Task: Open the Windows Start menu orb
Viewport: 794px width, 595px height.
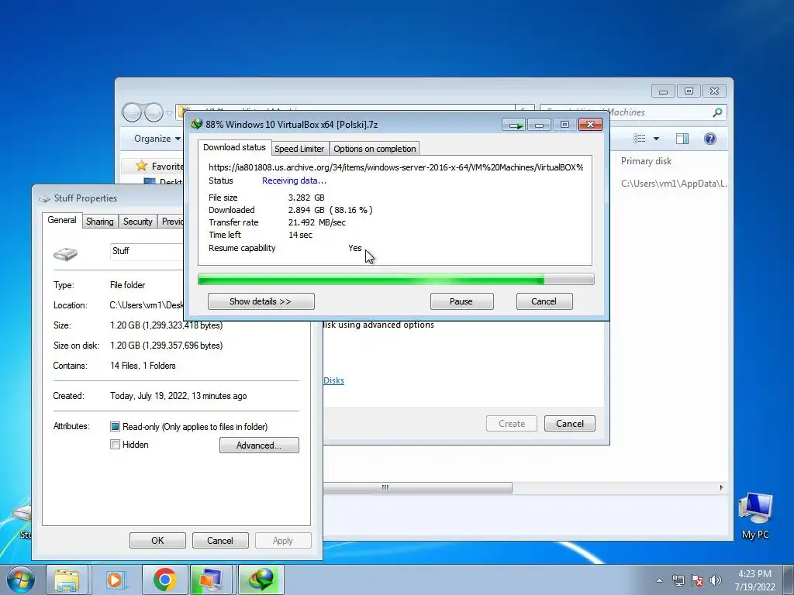Action: pos(21,580)
